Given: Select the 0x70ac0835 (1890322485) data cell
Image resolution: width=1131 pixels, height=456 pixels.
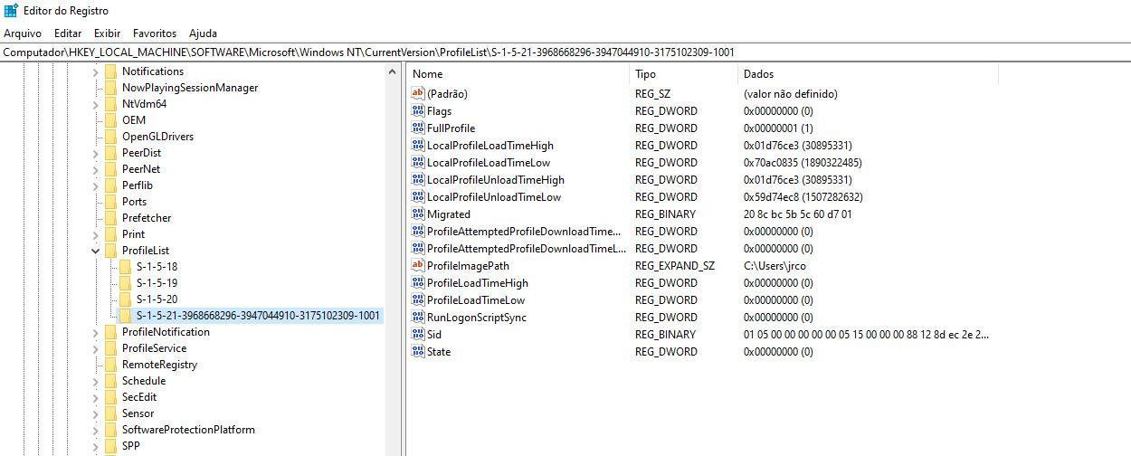Looking at the screenshot, I should [x=803, y=163].
